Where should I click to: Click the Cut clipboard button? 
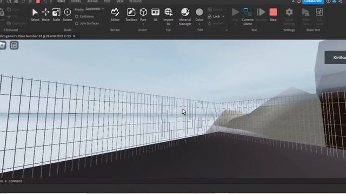(12, 17)
